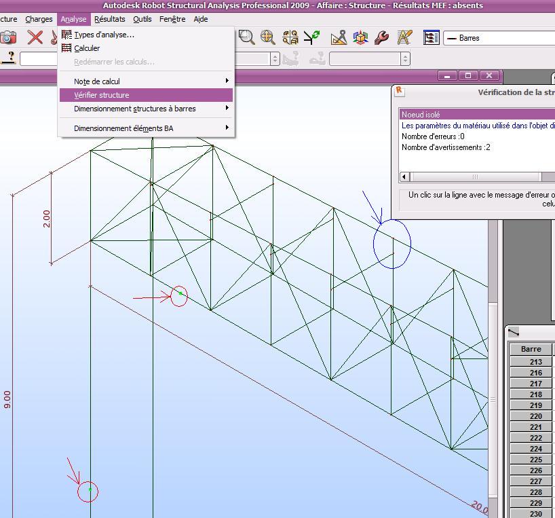Expand Dimensionnement structures à barres submenu arrow
Image resolution: width=555 pixels, height=518 pixels.
pos(227,108)
